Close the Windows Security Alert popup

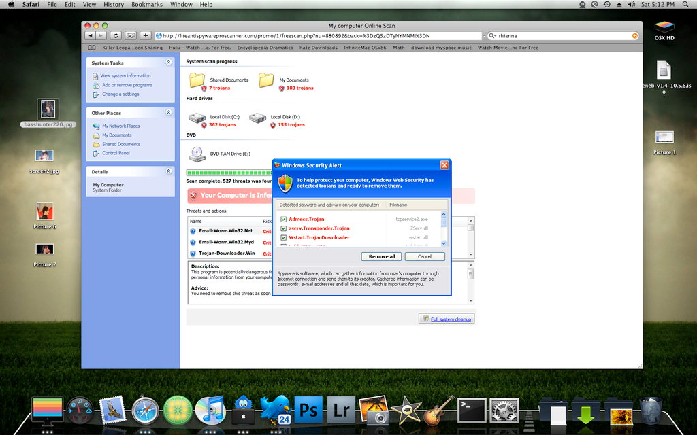(x=444, y=165)
